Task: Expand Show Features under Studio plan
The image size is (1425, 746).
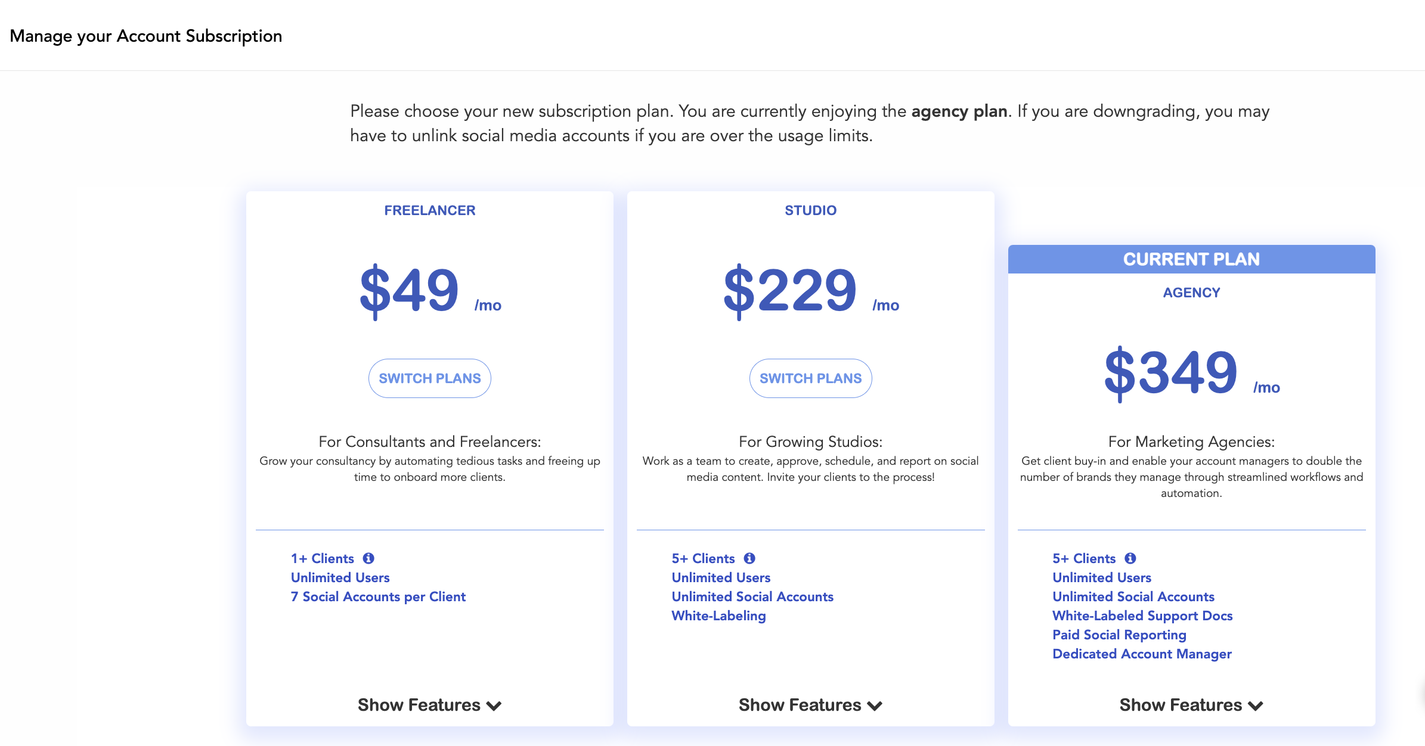Action: tap(810, 705)
